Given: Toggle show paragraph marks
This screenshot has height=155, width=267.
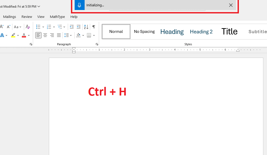Looking at the screenshot, I should click(x=94, y=27).
